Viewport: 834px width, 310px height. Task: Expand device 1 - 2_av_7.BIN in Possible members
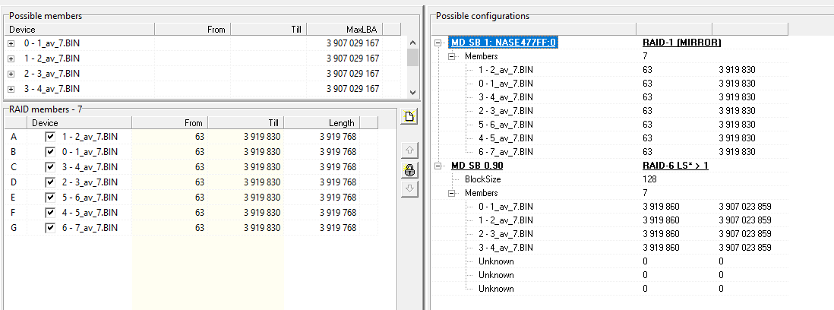(x=11, y=59)
